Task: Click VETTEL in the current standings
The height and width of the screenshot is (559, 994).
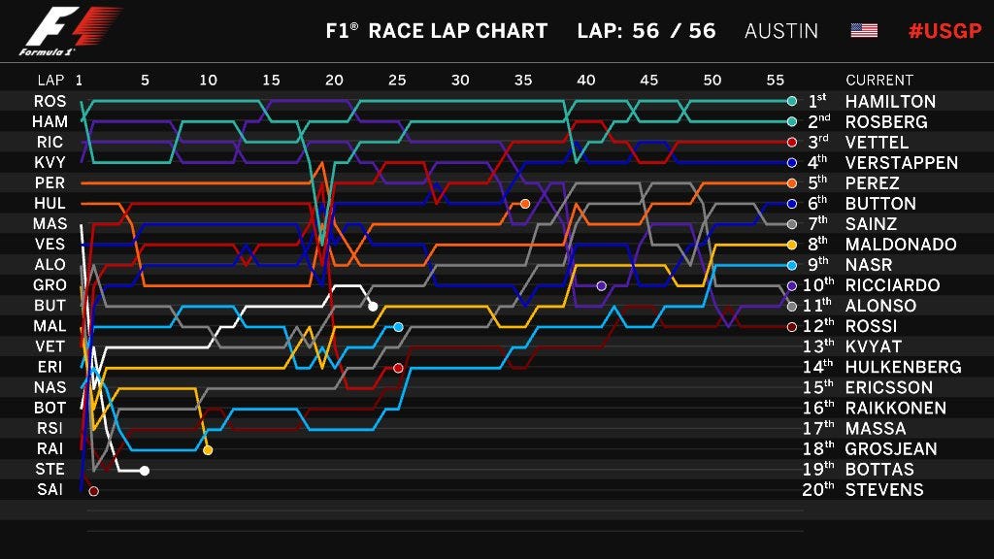Action: (x=877, y=142)
